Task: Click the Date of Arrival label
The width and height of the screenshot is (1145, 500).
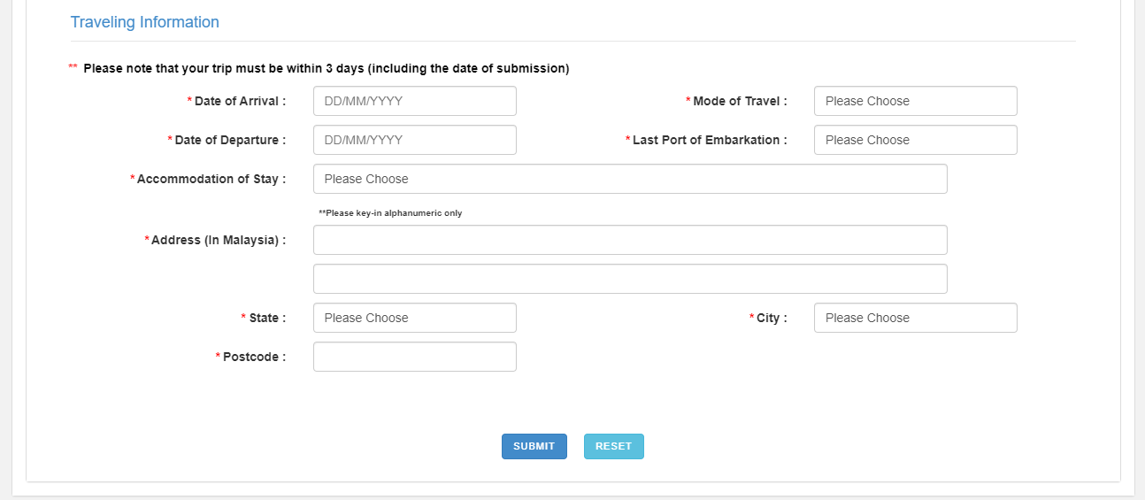Action: tap(240, 101)
